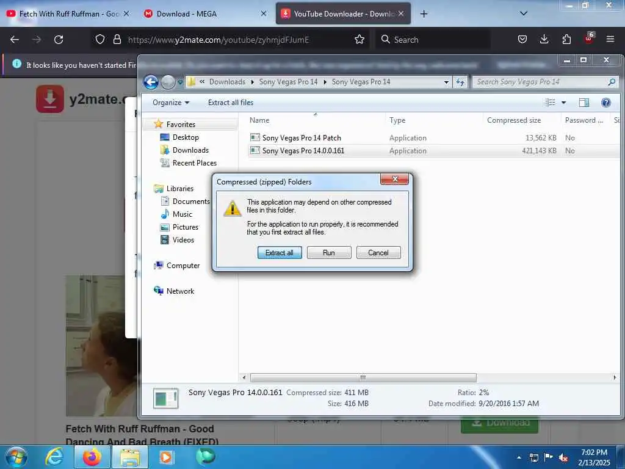Open Downloads in navigation pane
This screenshot has width=625, height=469.
pos(190,150)
